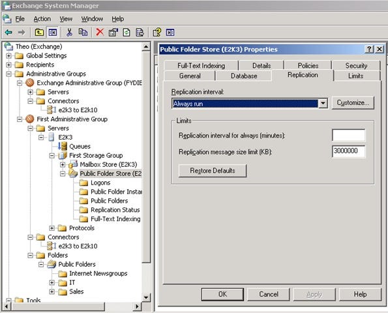Click the dialog's Help button
This screenshot has height=313, width=388.
click(x=360, y=294)
